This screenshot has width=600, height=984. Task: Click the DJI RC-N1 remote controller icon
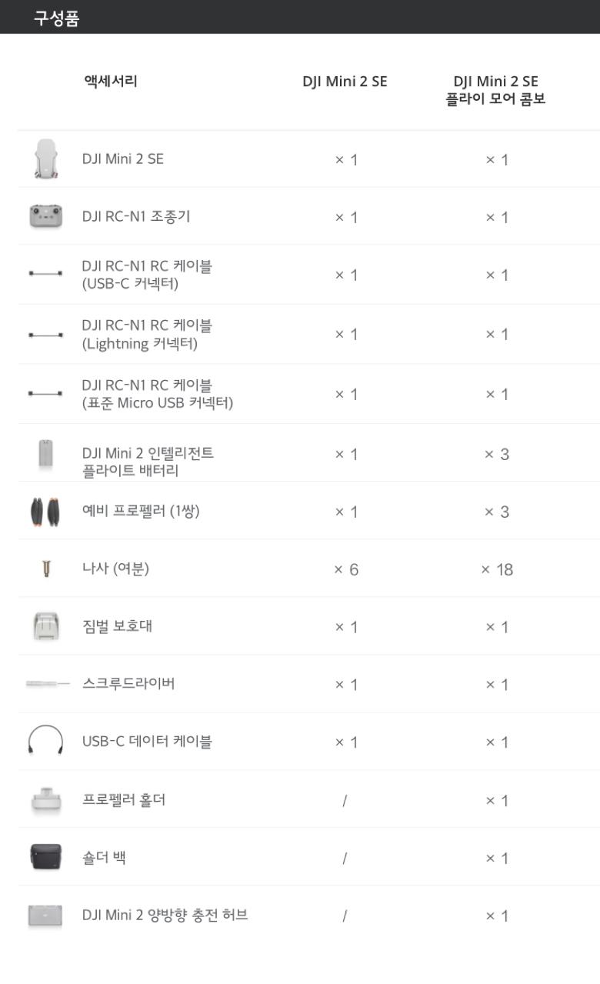click(x=45, y=217)
